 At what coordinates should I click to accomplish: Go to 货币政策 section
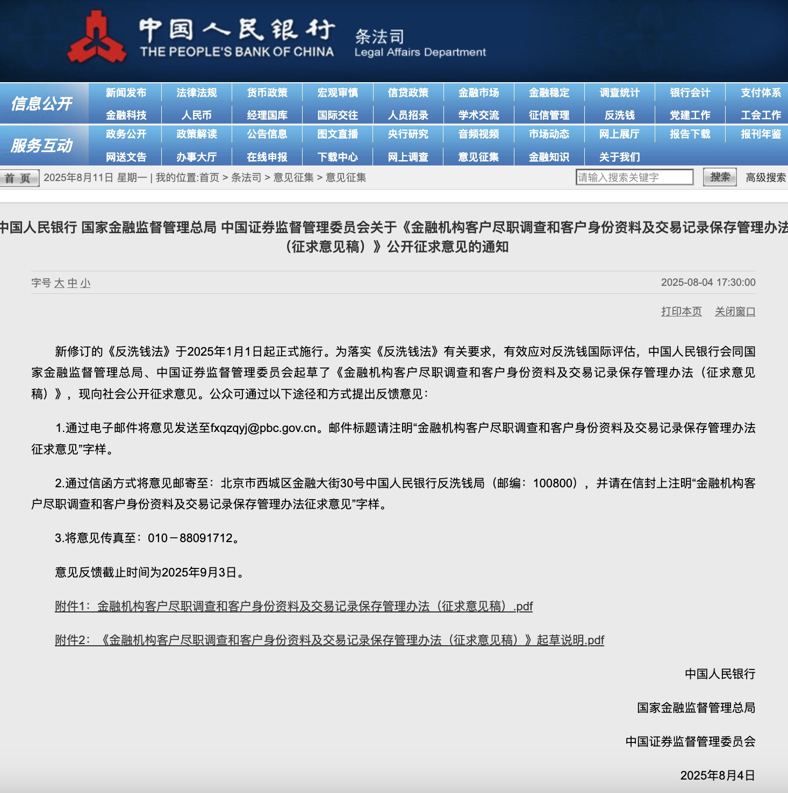click(267, 92)
